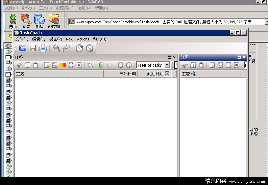This screenshot has width=268, height=185.
Task: Click the Open file icon in Task Coach toolbar
Action: point(22,48)
